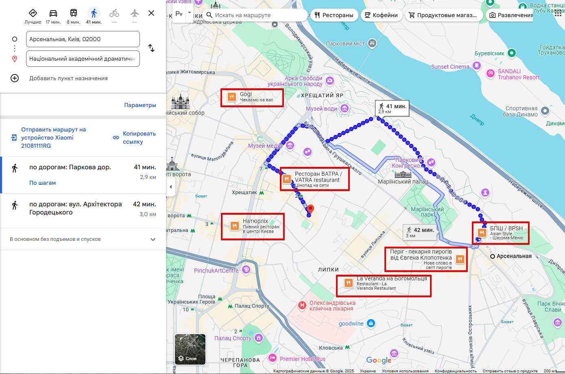Swap origin and destination with the arrows icon
This screenshot has width=565, height=374.
point(151,48)
